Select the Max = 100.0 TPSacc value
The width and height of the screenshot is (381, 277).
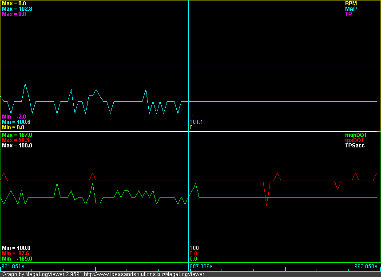(x=17, y=146)
